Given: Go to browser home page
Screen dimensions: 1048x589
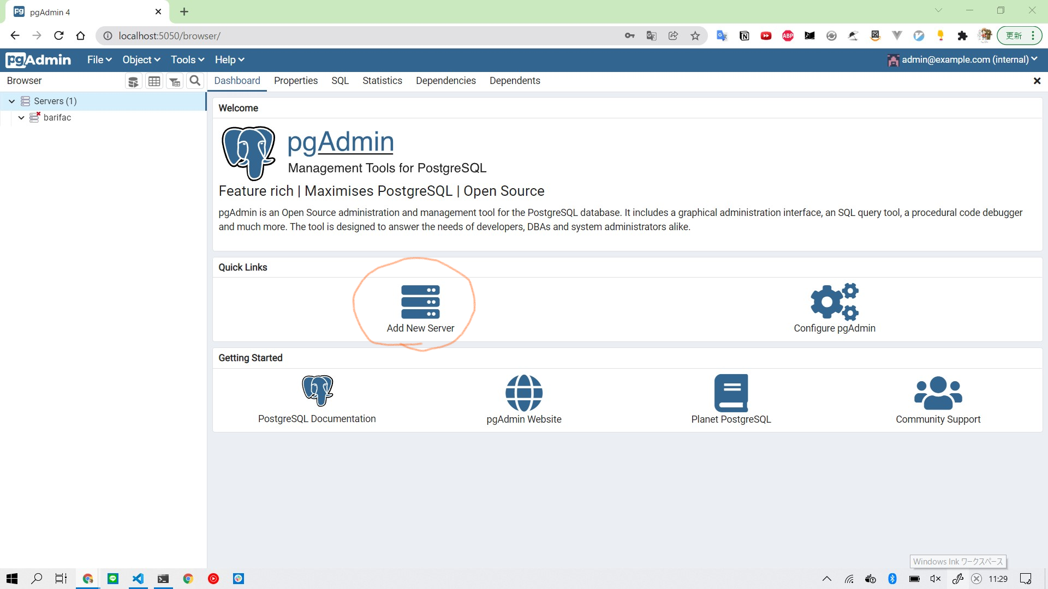Looking at the screenshot, I should [x=80, y=36].
